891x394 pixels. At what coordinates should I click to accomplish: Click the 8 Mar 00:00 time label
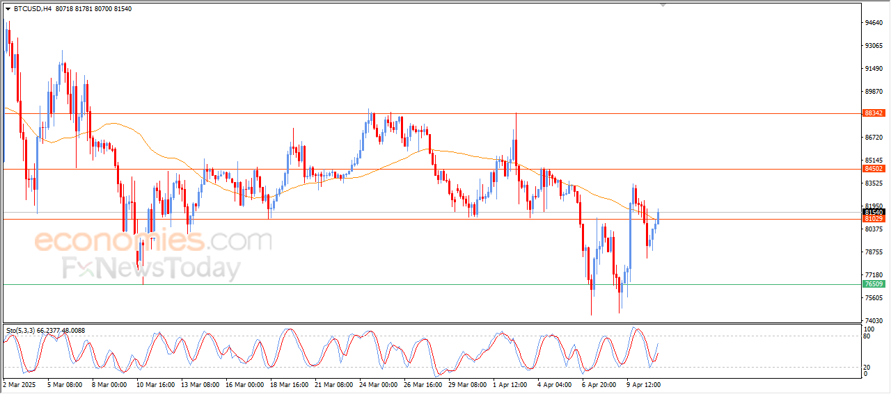click(x=109, y=384)
